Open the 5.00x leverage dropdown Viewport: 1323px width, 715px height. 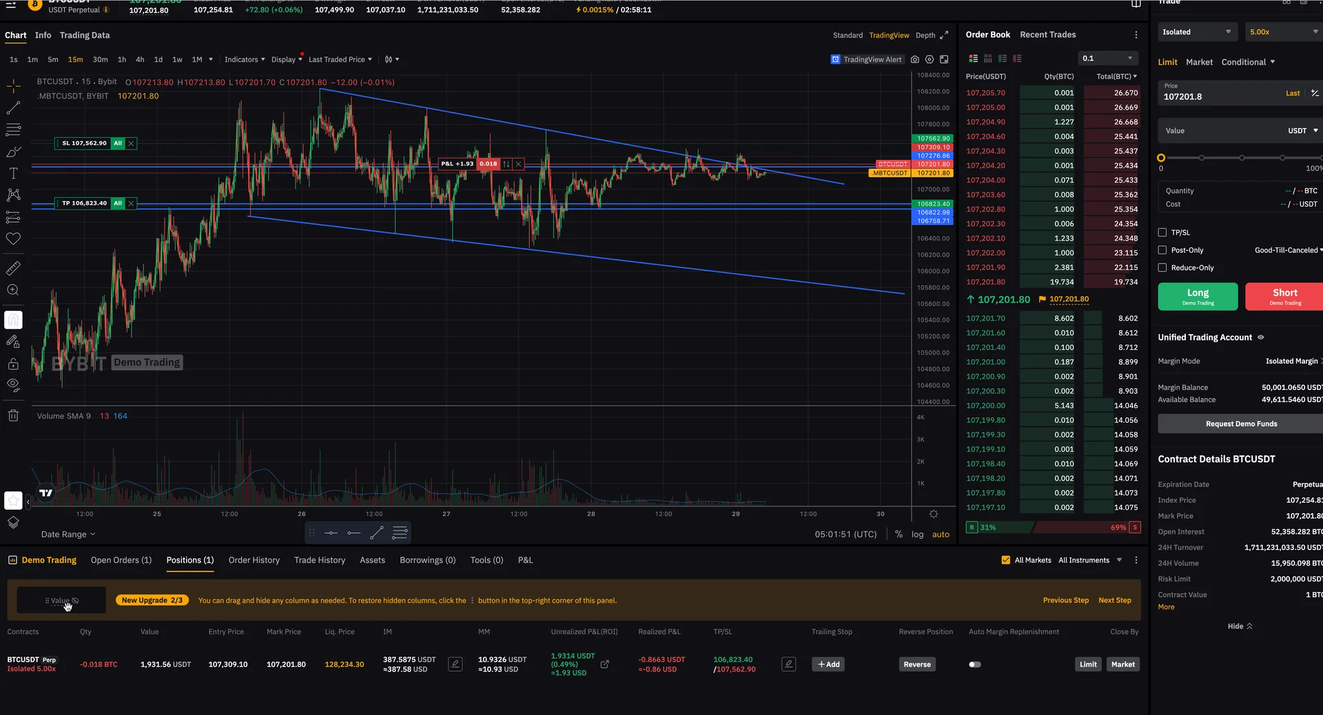1284,32
